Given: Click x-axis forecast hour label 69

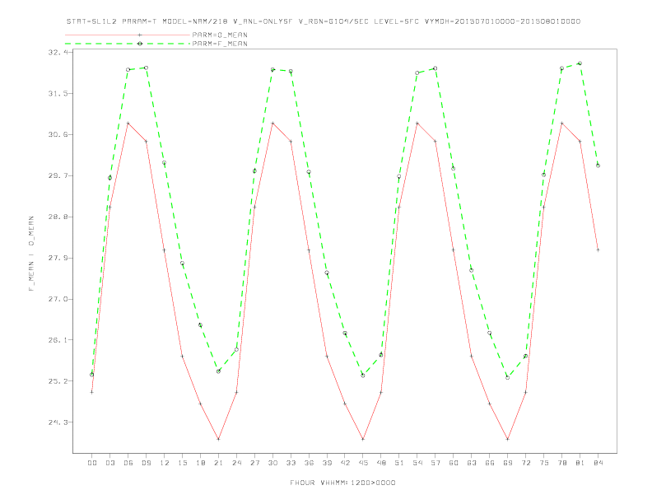Looking at the screenshot, I should click(x=508, y=463).
